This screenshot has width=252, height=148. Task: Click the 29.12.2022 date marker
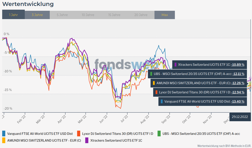pos(240,117)
